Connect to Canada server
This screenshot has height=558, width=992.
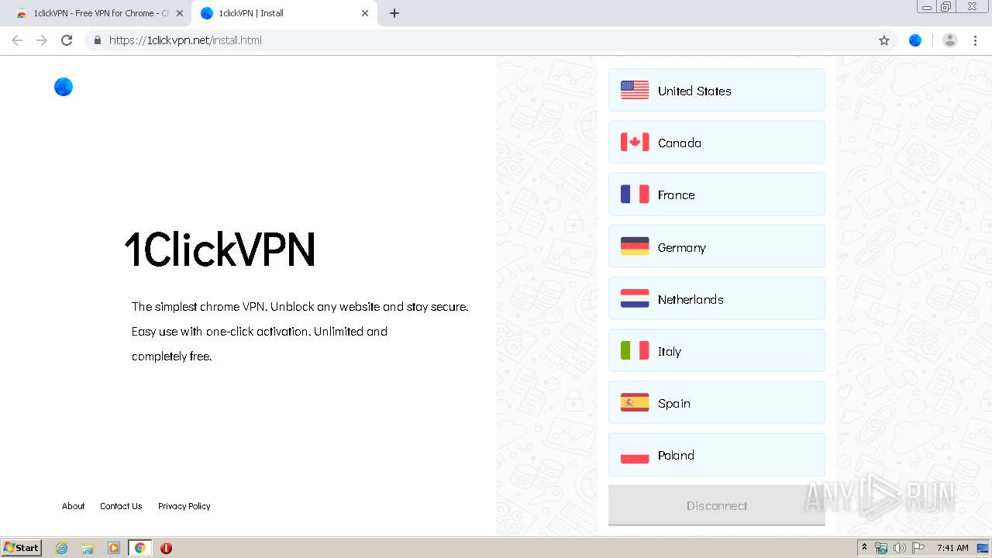click(717, 142)
